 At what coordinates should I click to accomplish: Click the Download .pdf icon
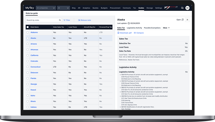(118, 33)
